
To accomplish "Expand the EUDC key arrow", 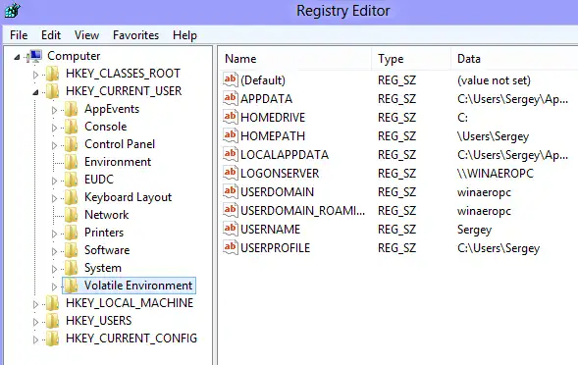I will coord(54,181).
